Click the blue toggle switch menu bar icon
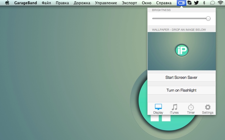Image resolution: width=225 pixels, height=140 pixels. click(182, 3)
